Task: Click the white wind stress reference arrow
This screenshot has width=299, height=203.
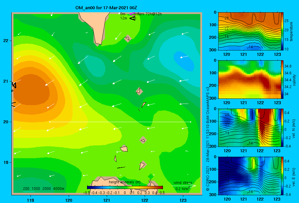Action: point(184,186)
